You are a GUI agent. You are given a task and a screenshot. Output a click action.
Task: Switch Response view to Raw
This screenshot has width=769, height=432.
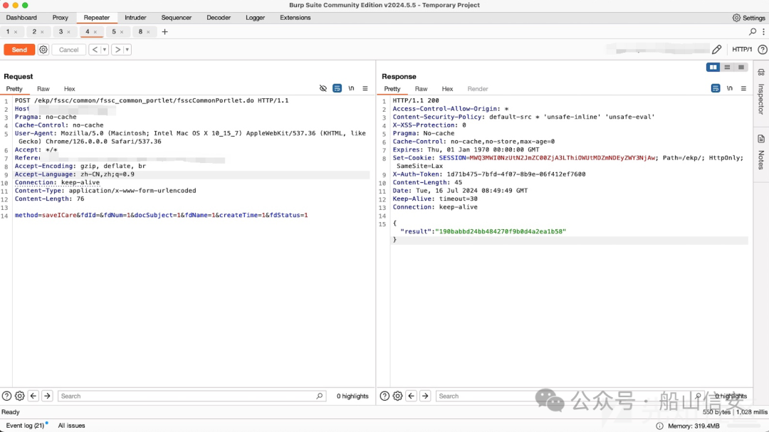[x=422, y=89]
